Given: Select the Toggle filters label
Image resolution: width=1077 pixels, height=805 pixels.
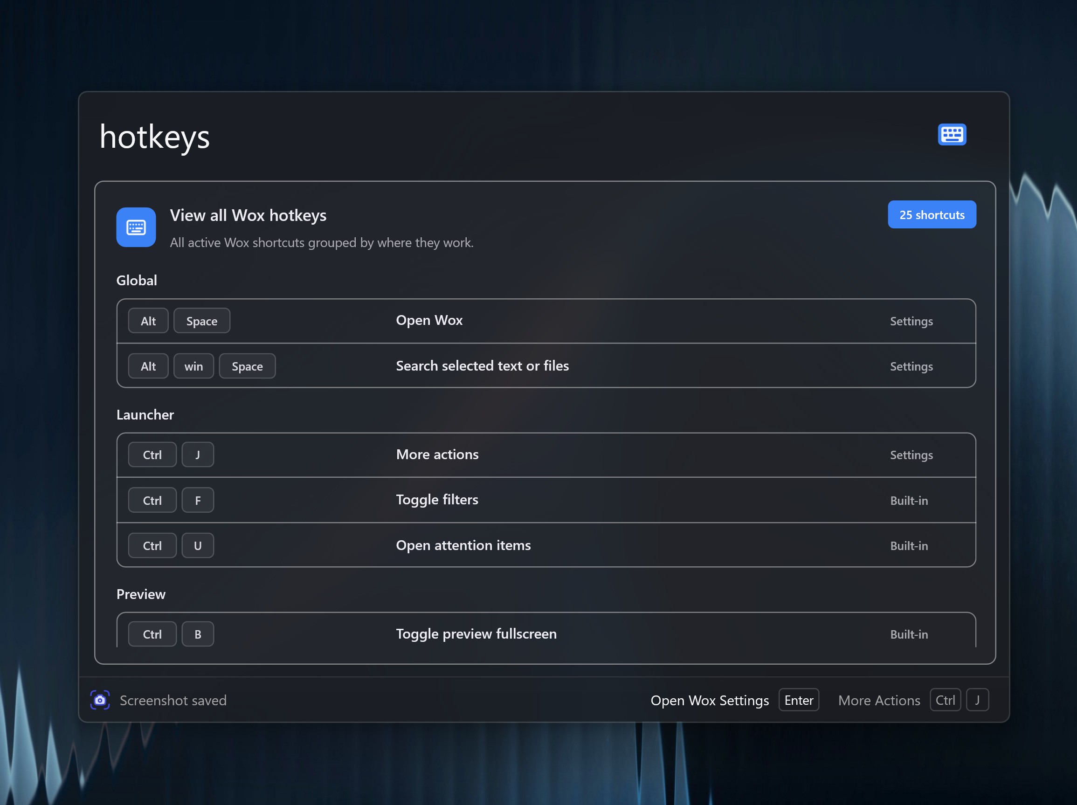Looking at the screenshot, I should click(x=437, y=500).
